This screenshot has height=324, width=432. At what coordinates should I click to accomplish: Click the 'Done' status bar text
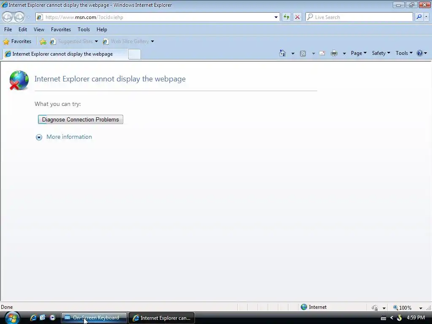point(7,307)
